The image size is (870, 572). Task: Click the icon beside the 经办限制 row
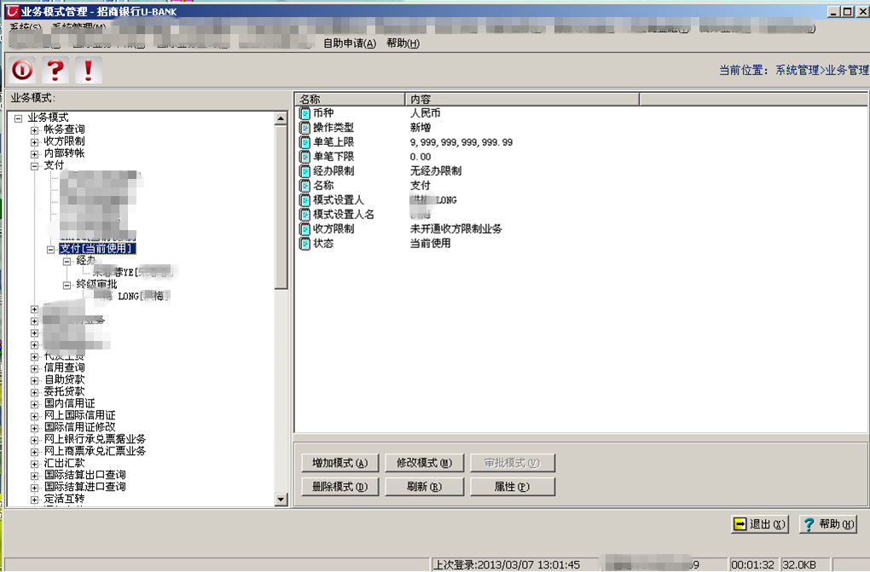[304, 171]
